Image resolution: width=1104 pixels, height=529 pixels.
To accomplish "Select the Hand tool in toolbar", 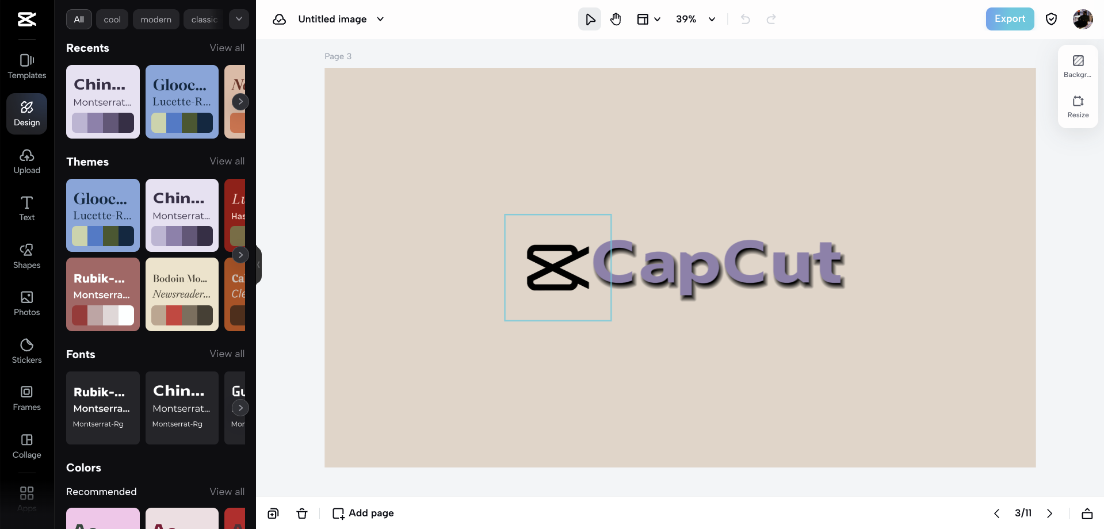I will [x=616, y=19].
